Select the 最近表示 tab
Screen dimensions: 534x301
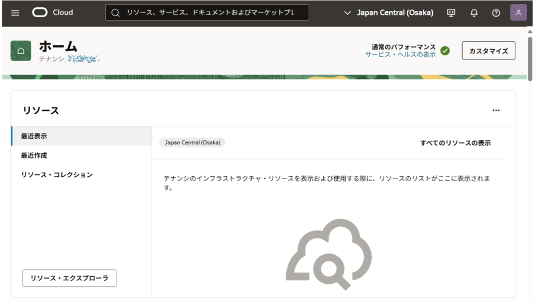tap(34, 136)
